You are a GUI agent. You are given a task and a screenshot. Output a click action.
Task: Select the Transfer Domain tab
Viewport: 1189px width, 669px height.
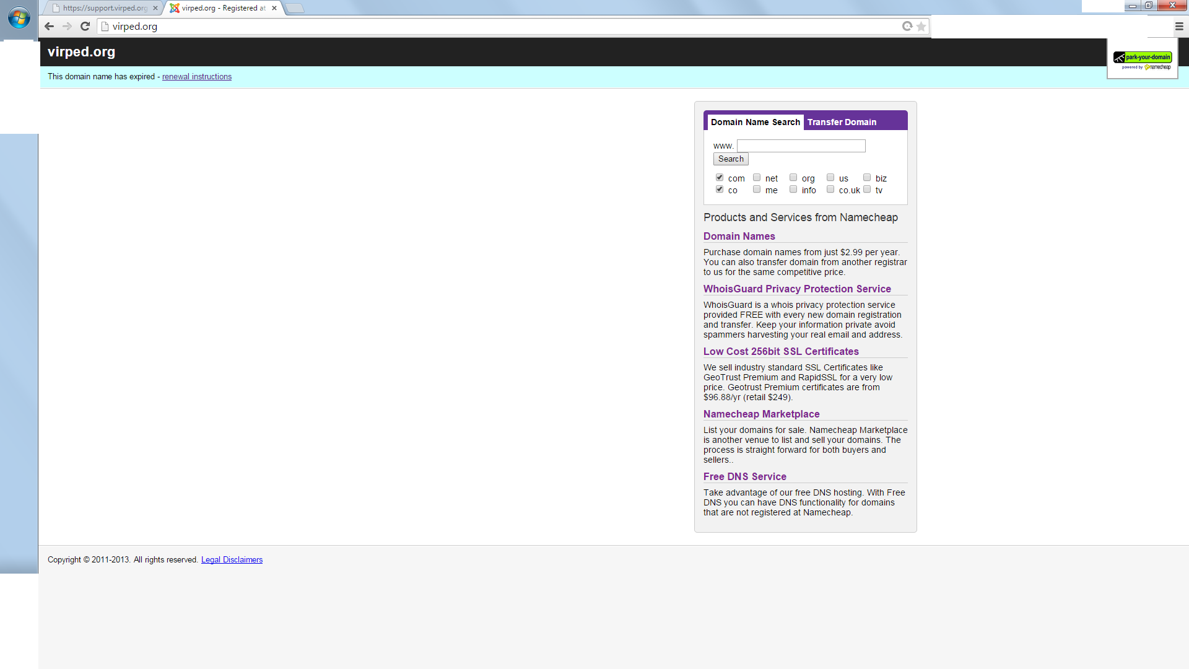(x=842, y=122)
